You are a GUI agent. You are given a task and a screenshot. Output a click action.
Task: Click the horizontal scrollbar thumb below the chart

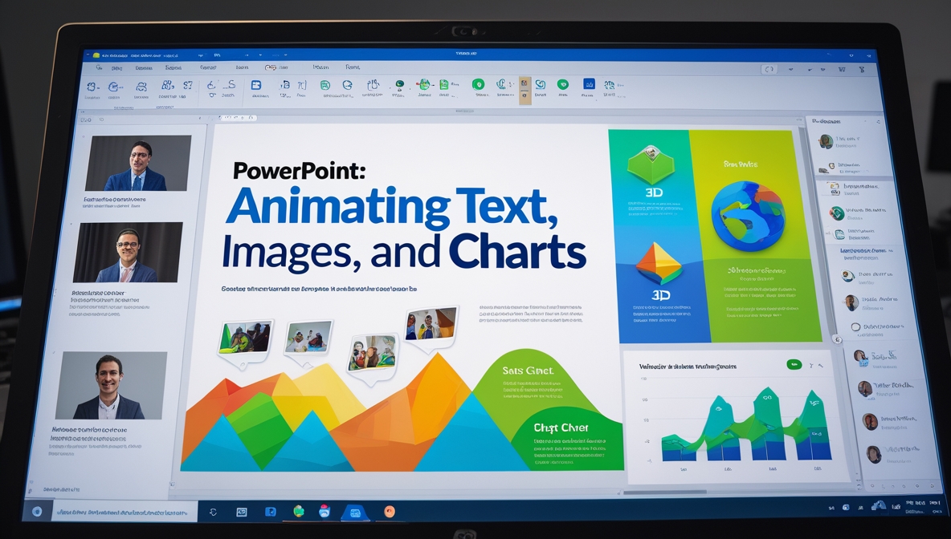point(665,492)
